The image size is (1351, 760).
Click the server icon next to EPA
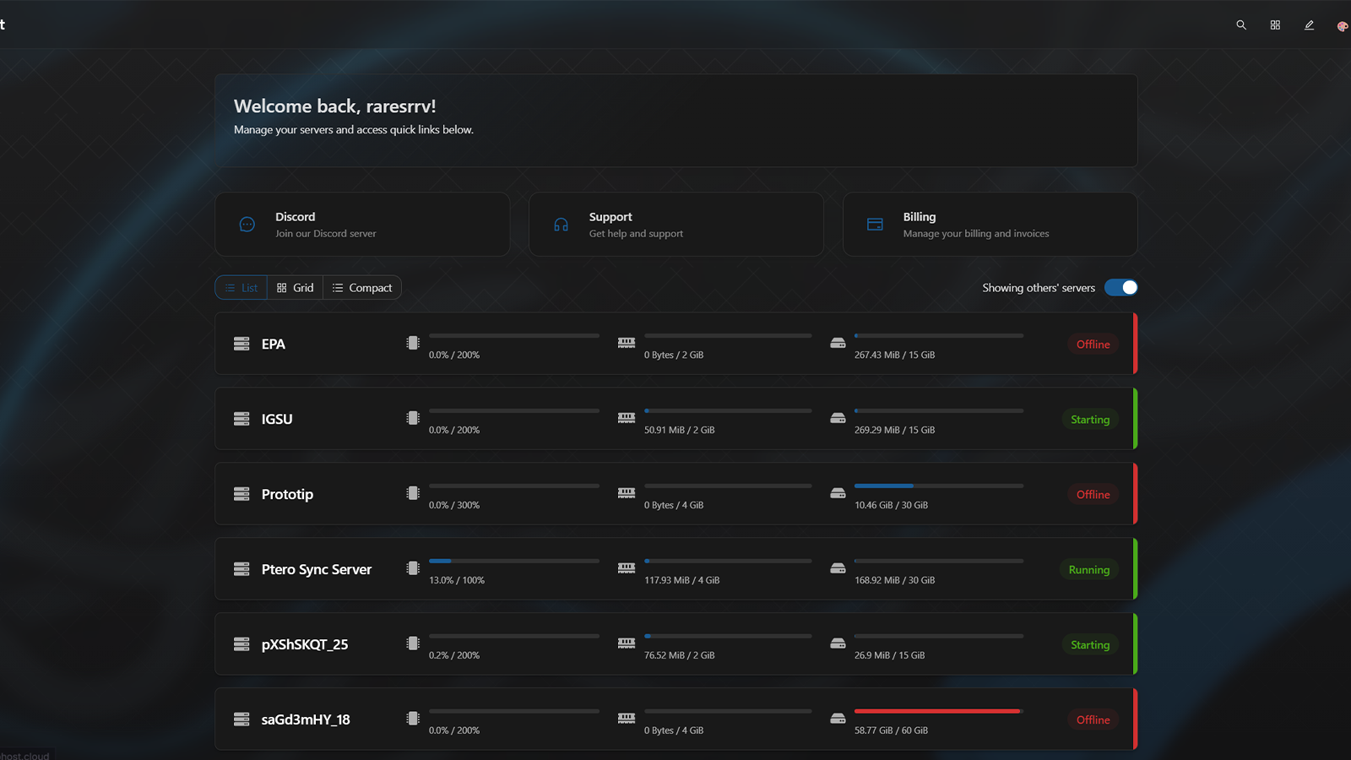(241, 344)
